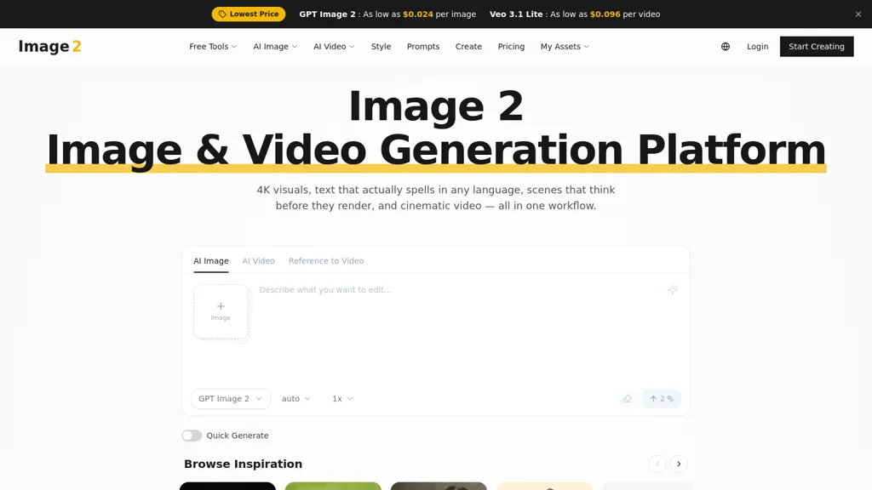
Task: Open the green inspiration thumbnail
Action: tap(333, 486)
